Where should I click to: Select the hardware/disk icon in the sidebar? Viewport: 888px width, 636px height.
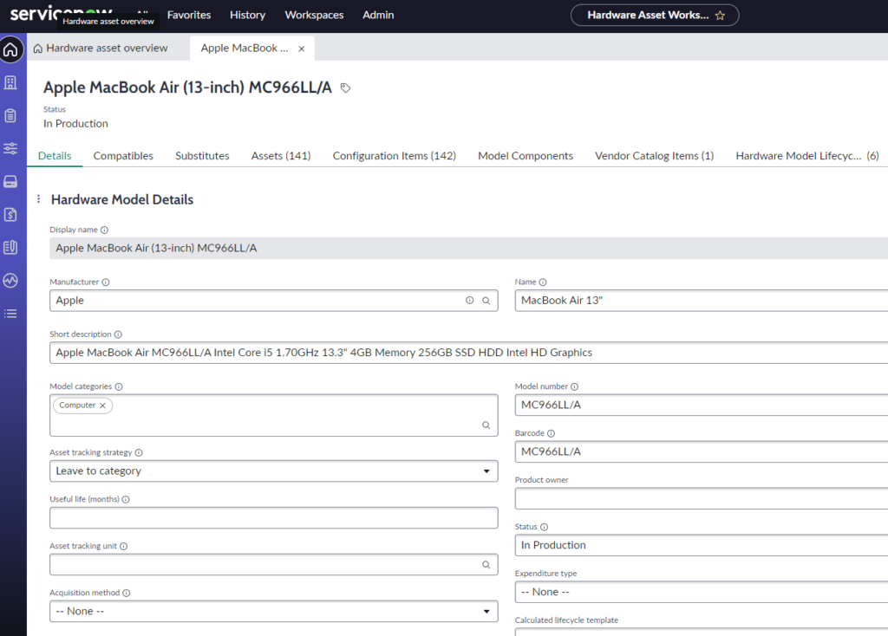11,181
